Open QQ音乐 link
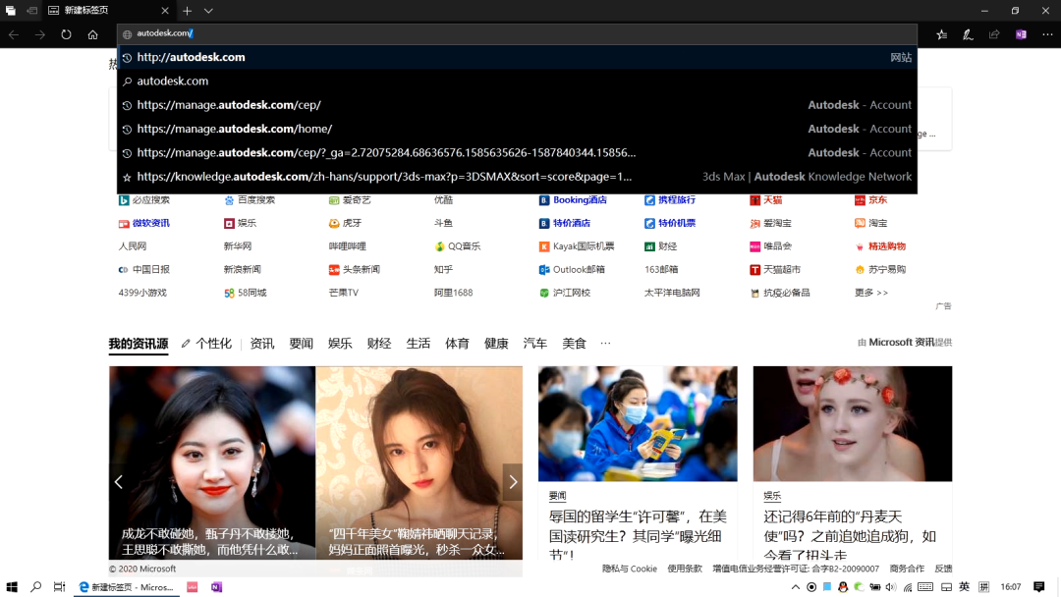 [458, 246]
